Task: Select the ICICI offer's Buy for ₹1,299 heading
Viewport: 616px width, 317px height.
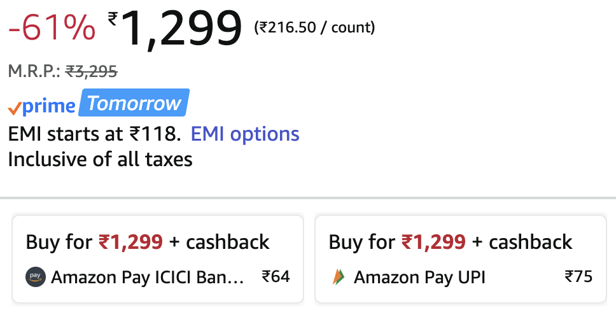Action: (148, 242)
